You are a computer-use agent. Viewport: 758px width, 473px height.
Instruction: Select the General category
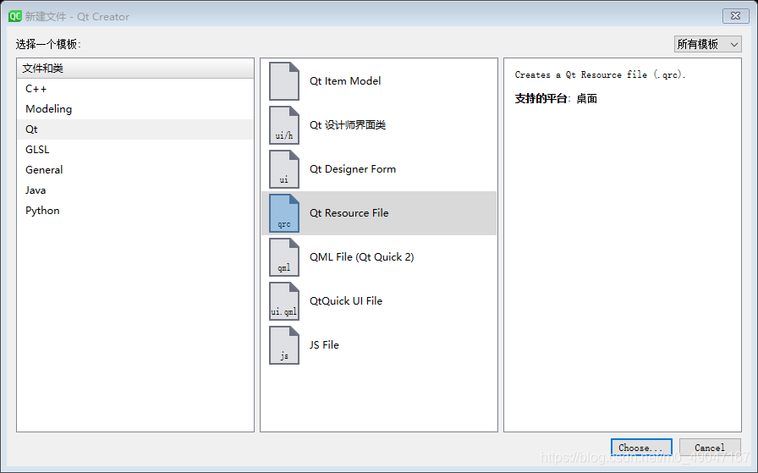(135, 170)
